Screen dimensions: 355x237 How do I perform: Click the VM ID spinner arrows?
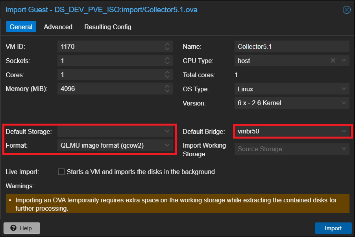pos(167,46)
